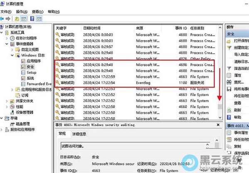Collapse the 事件查看器 tree node
Image resolution: width=249 pixels, height=173 pixels.
tap(7, 44)
